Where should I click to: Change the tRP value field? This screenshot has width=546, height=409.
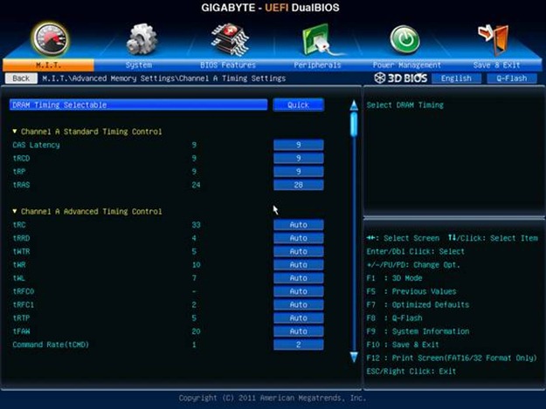click(299, 171)
